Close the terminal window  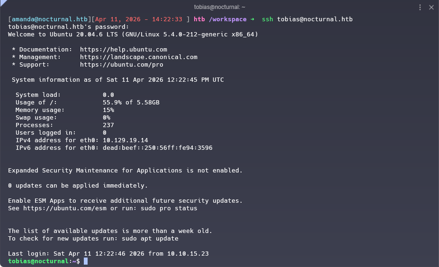[431, 7]
